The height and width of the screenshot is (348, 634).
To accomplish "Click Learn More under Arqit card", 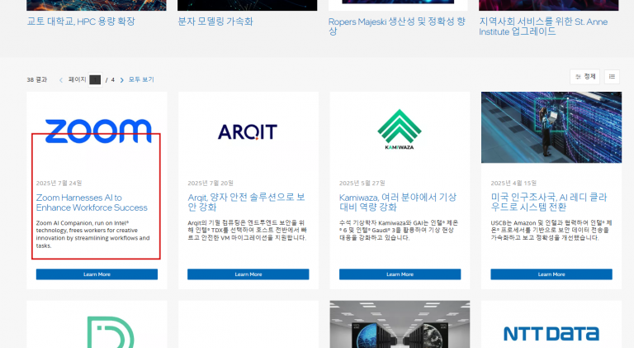I will point(248,274).
